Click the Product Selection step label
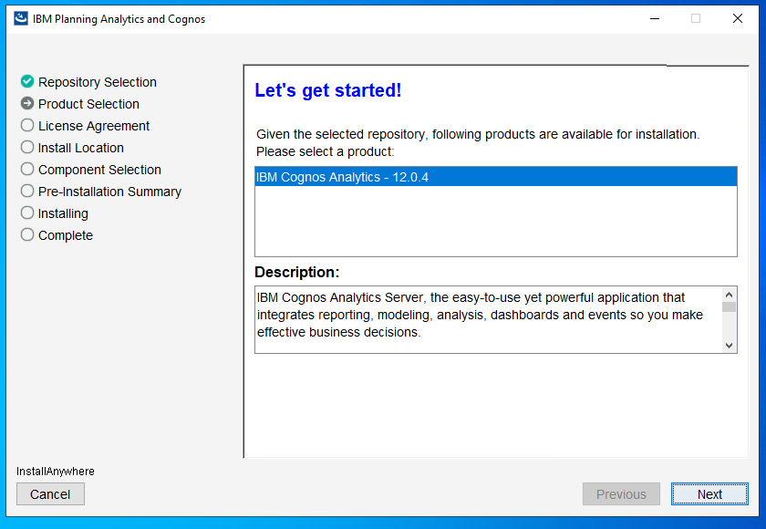 (88, 104)
